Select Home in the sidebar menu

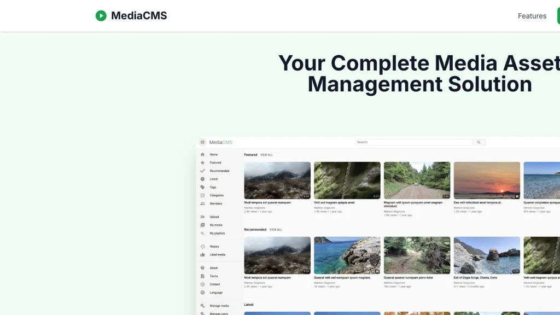214,155
